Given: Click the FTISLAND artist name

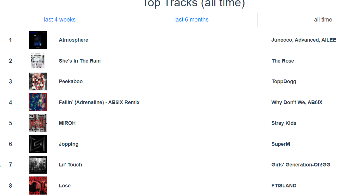Looking at the screenshot, I should pos(284,186).
